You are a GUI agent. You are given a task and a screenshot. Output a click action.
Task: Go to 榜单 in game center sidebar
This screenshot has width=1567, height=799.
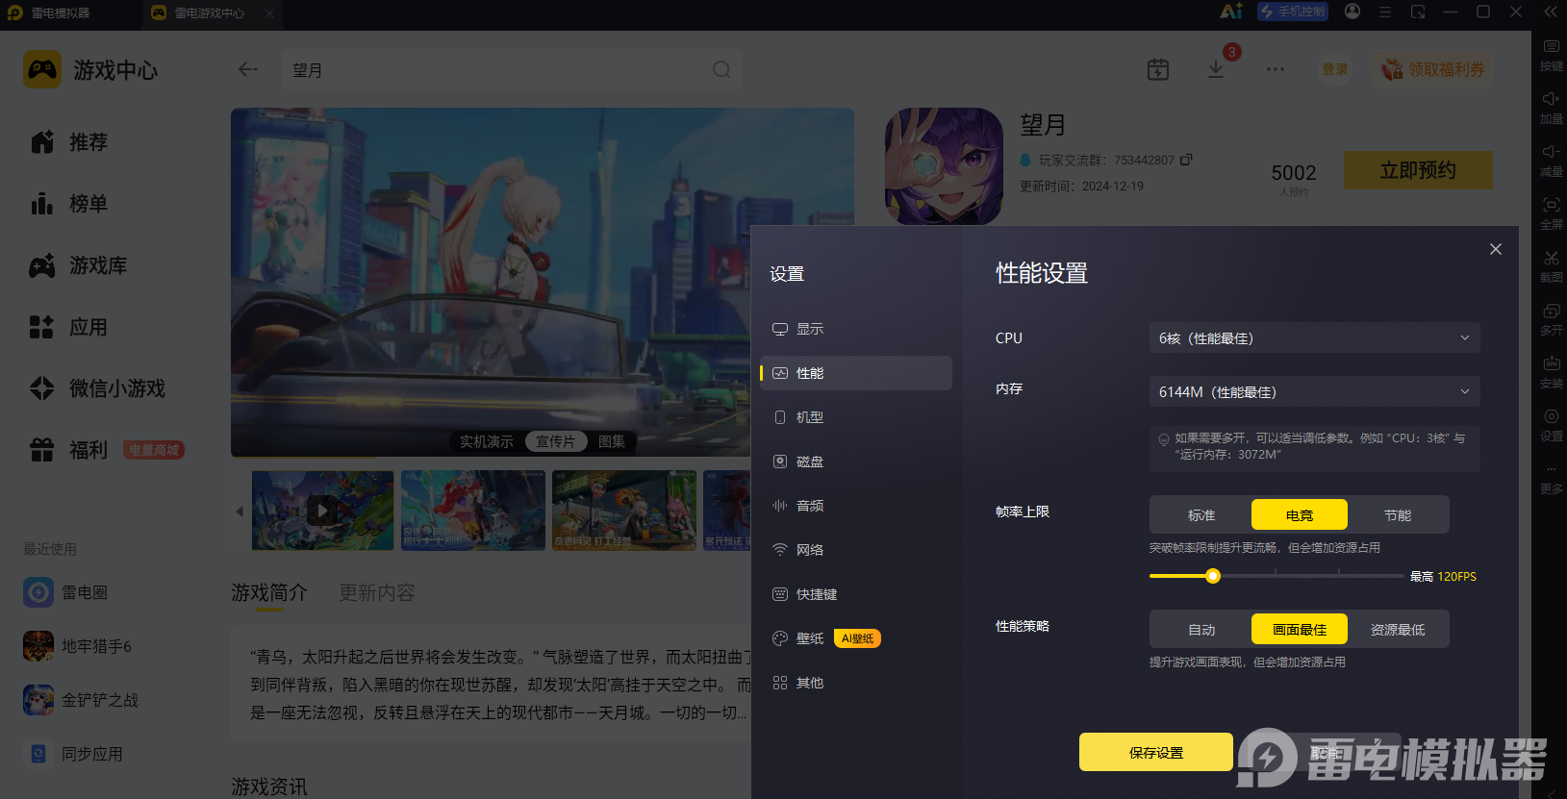coord(69,204)
